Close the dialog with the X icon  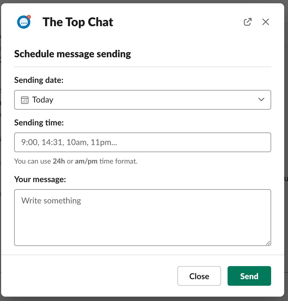(x=266, y=22)
